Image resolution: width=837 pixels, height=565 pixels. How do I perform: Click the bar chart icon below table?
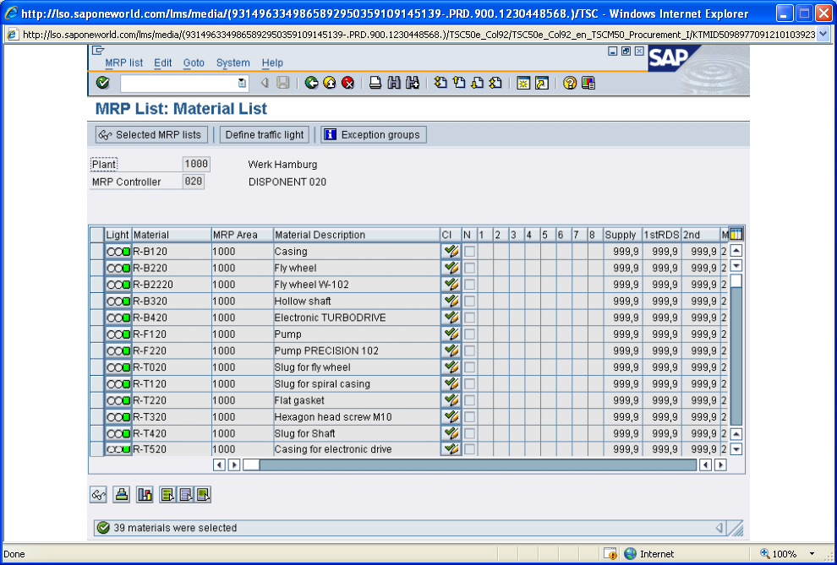tap(145, 495)
